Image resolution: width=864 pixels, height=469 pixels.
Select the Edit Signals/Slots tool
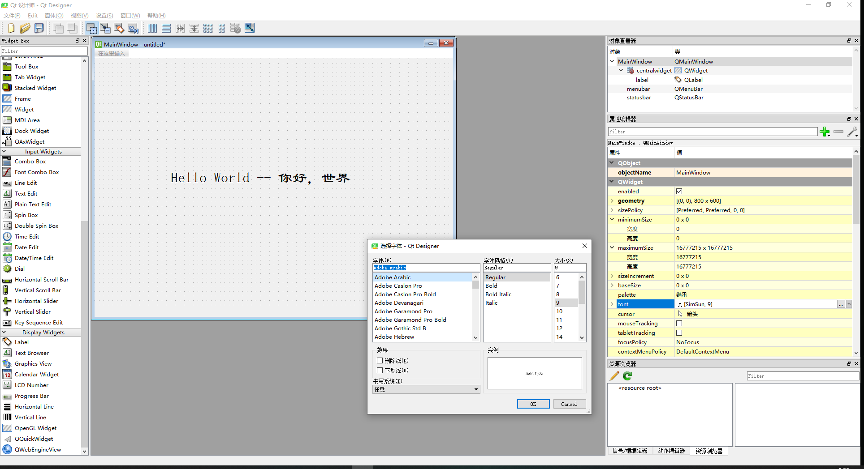pyautogui.click(x=105, y=28)
